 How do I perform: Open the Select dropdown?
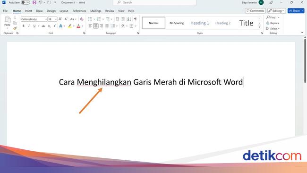click(273, 29)
